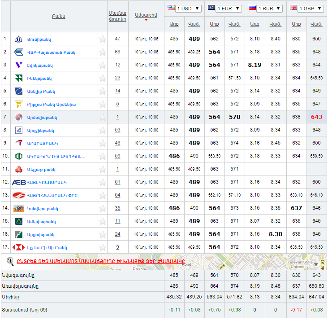This screenshot has width=328, height=320.
Task: Sort by the Բանկ column header
Action: [58, 17]
